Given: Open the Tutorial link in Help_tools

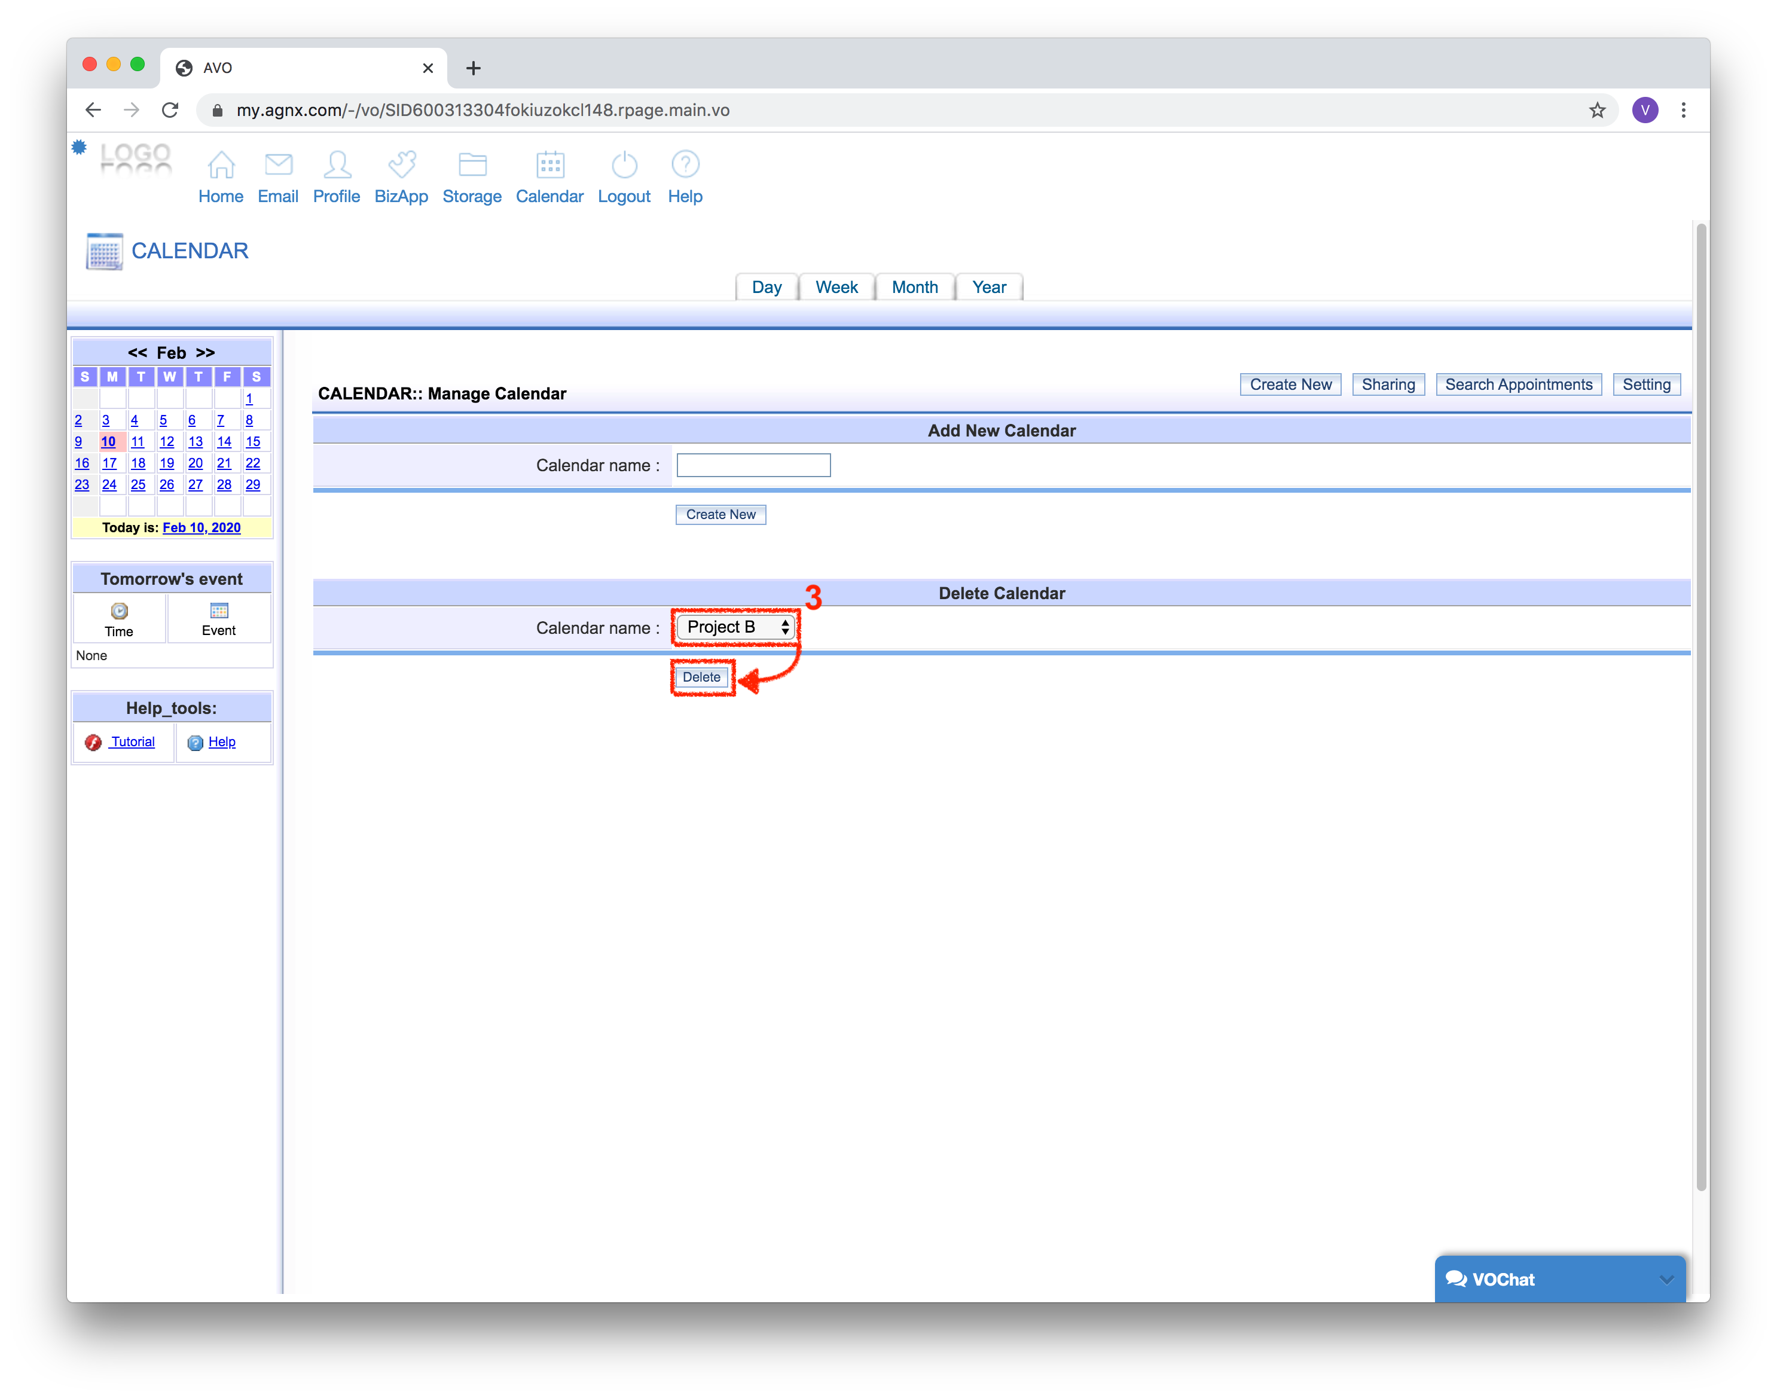Looking at the screenshot, I should point(133,741).
